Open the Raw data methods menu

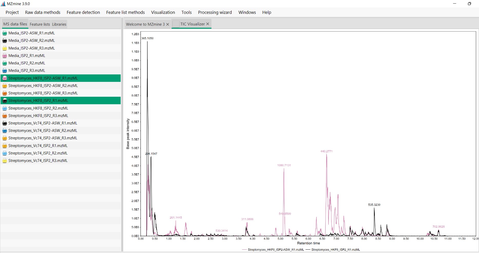[x=43, y=12]
